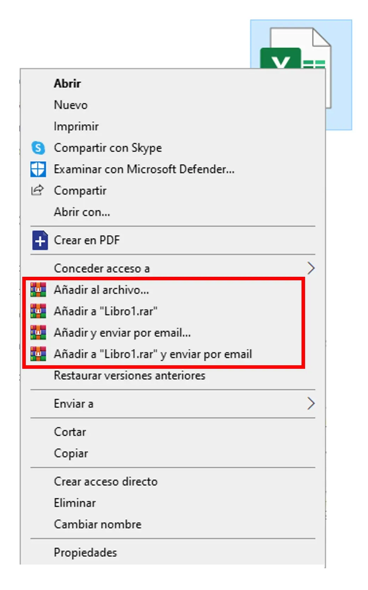Select Restaurar versiones anteriores
Screen dimensions: 368x590
coord(129,376)
